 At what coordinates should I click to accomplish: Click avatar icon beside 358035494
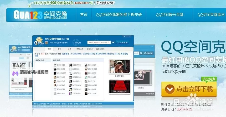[70, 93]
